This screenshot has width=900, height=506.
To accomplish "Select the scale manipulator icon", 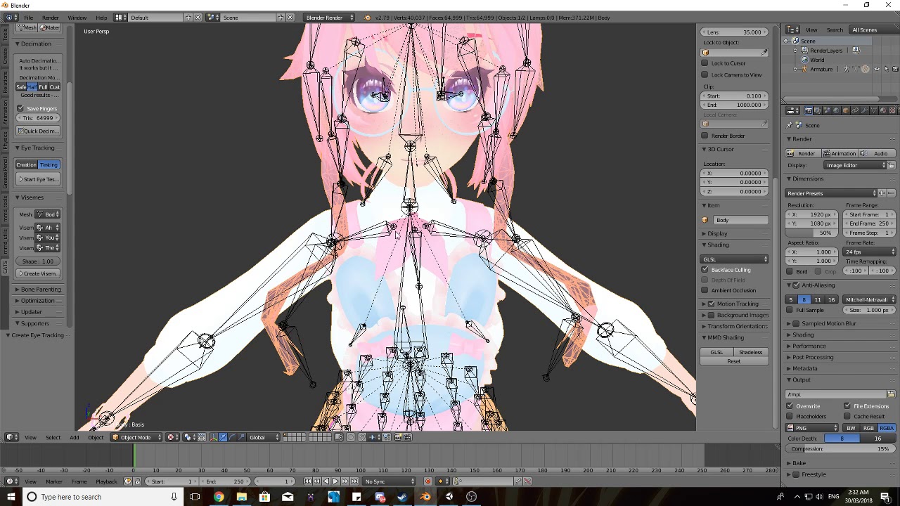I will pos(241,437).
